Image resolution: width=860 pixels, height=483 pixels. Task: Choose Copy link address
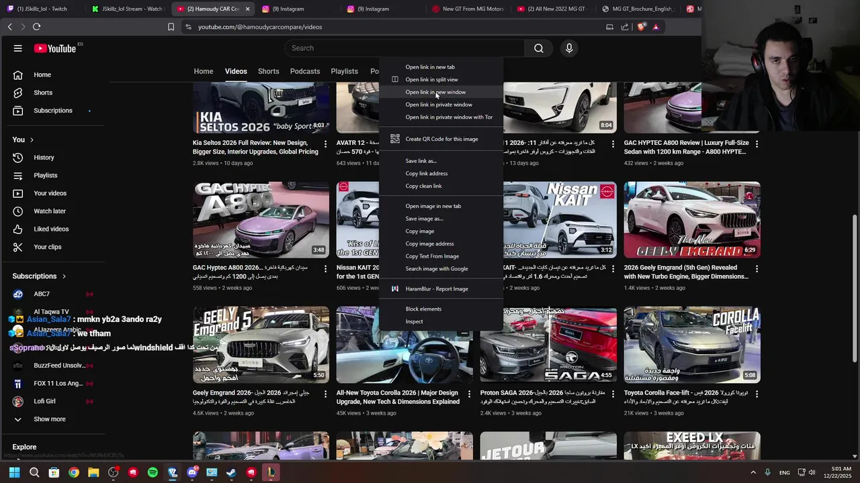pyautogui.click(x=441, y=174)
